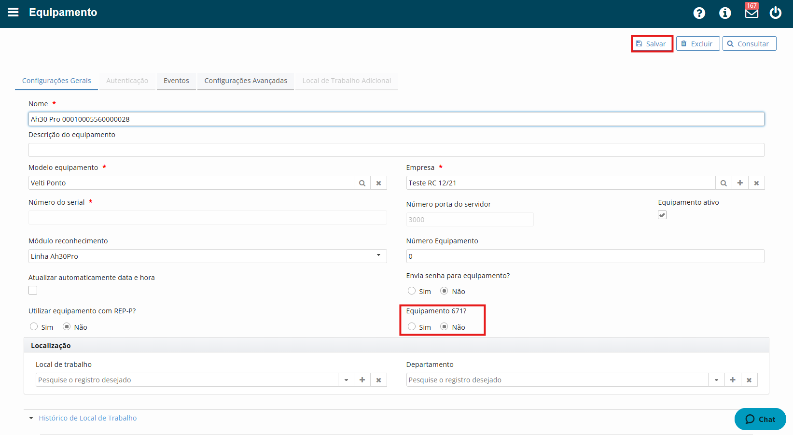Switch to Local de Trabalho Adicional tab
This screenshot has height=435, width=793.
(x=347, y=81)
